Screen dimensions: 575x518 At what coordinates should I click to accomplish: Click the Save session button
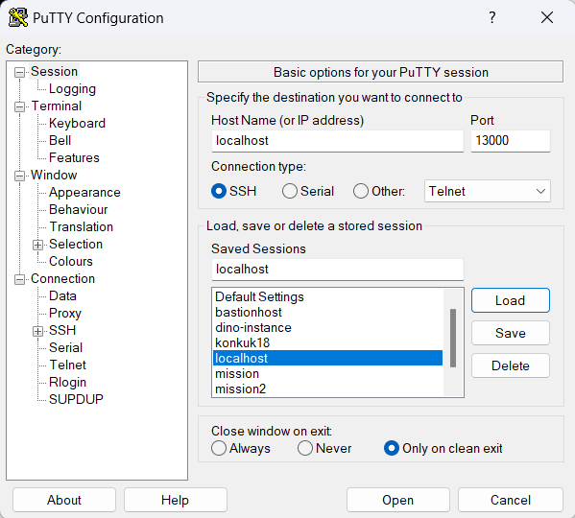coord(510,333)
